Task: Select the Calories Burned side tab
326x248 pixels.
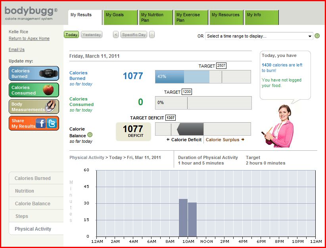Action: (36, 178)
